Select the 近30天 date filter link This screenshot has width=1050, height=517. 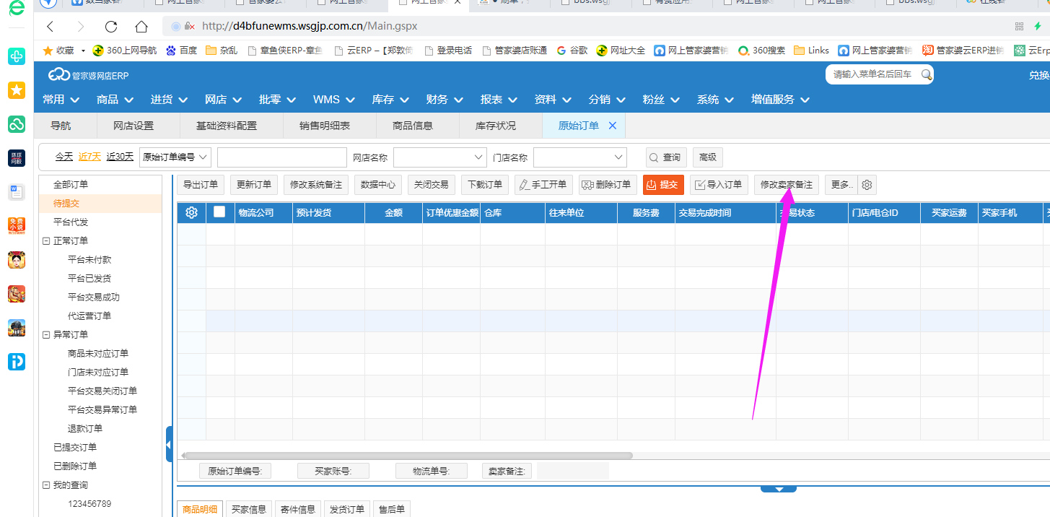120,157
